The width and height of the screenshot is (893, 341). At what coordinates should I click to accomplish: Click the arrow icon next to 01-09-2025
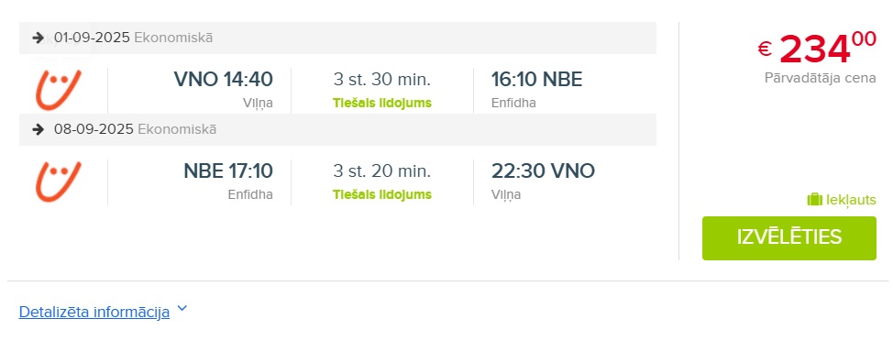[39, 38]
